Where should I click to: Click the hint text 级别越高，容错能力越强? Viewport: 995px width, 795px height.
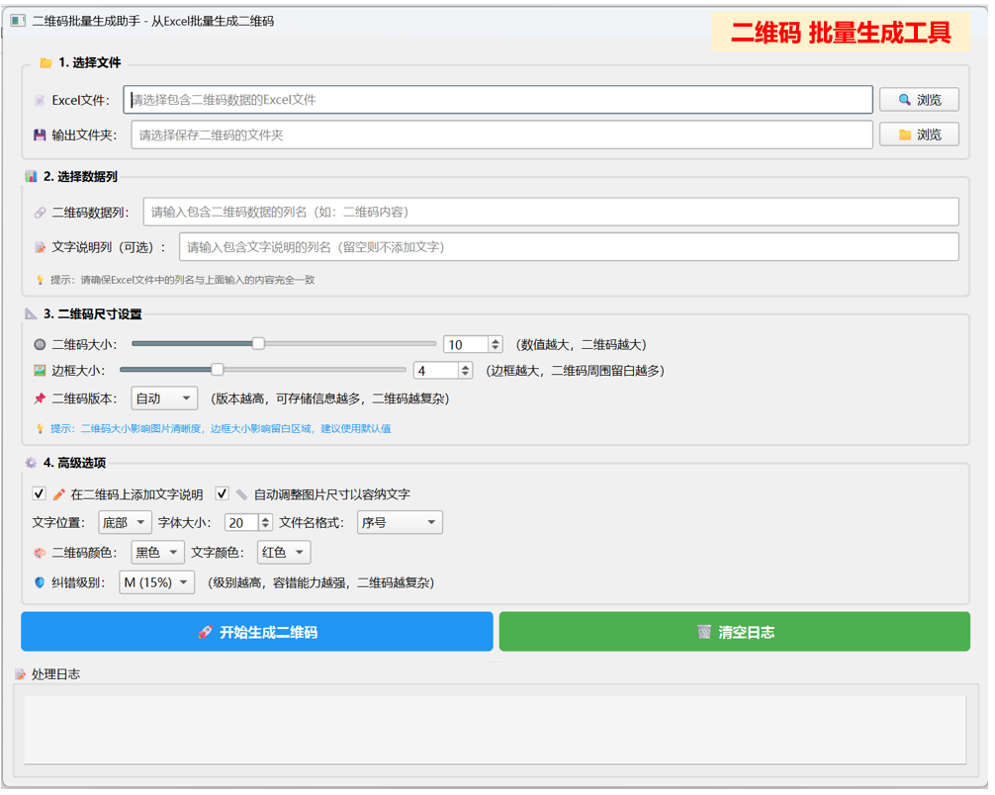(321, 582)
